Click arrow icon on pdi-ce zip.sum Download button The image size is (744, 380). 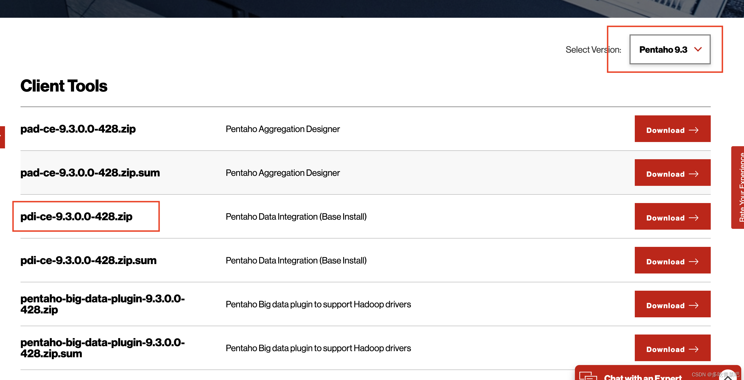(694, 262)
